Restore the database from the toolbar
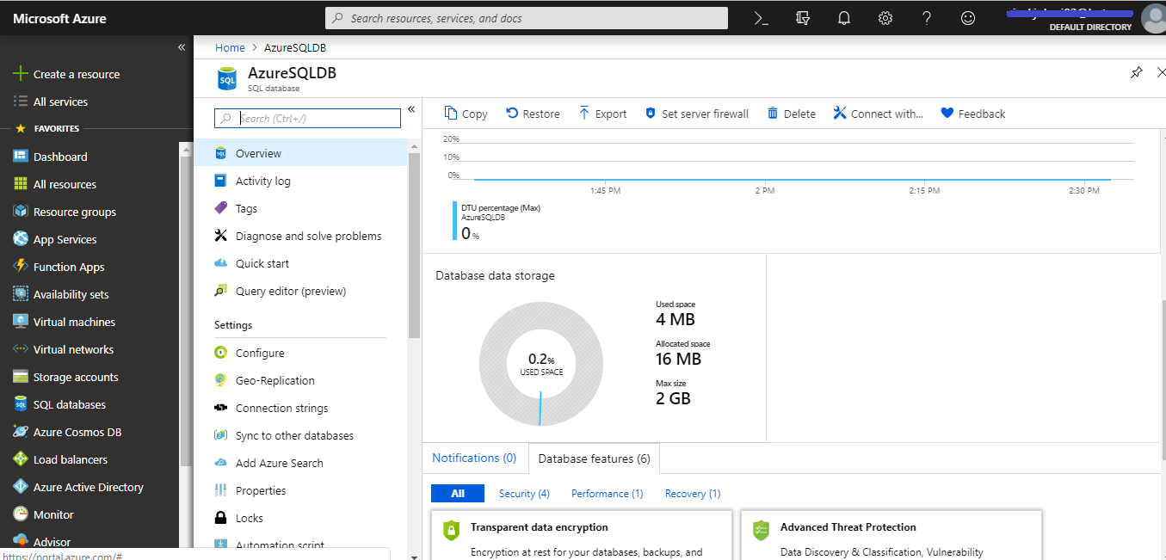The height and width of the screenshot is (560, 1166). (532, 113)
